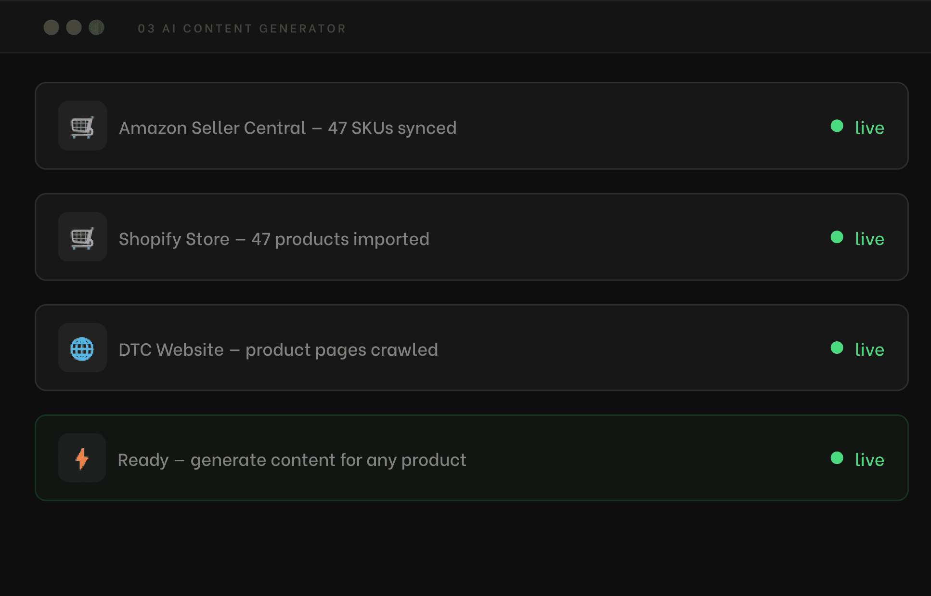Click the live label in DTC Website row
Viewport: 931px width, 596px height.
869,350
